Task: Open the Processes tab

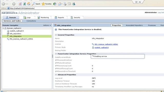Action: 152,25
